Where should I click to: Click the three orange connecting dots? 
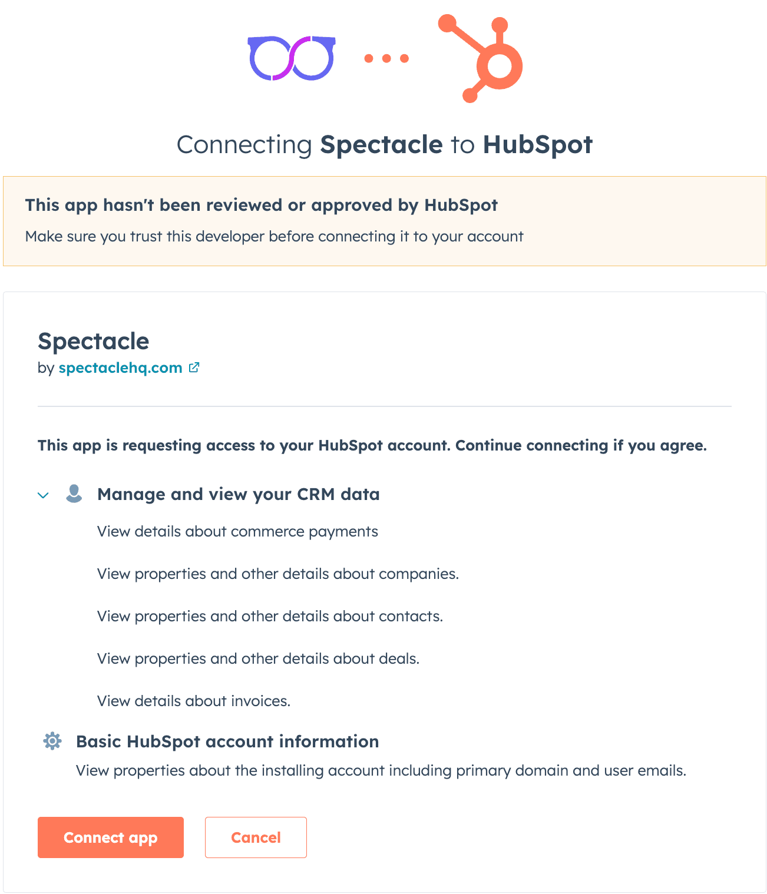(x=386, y=58)
